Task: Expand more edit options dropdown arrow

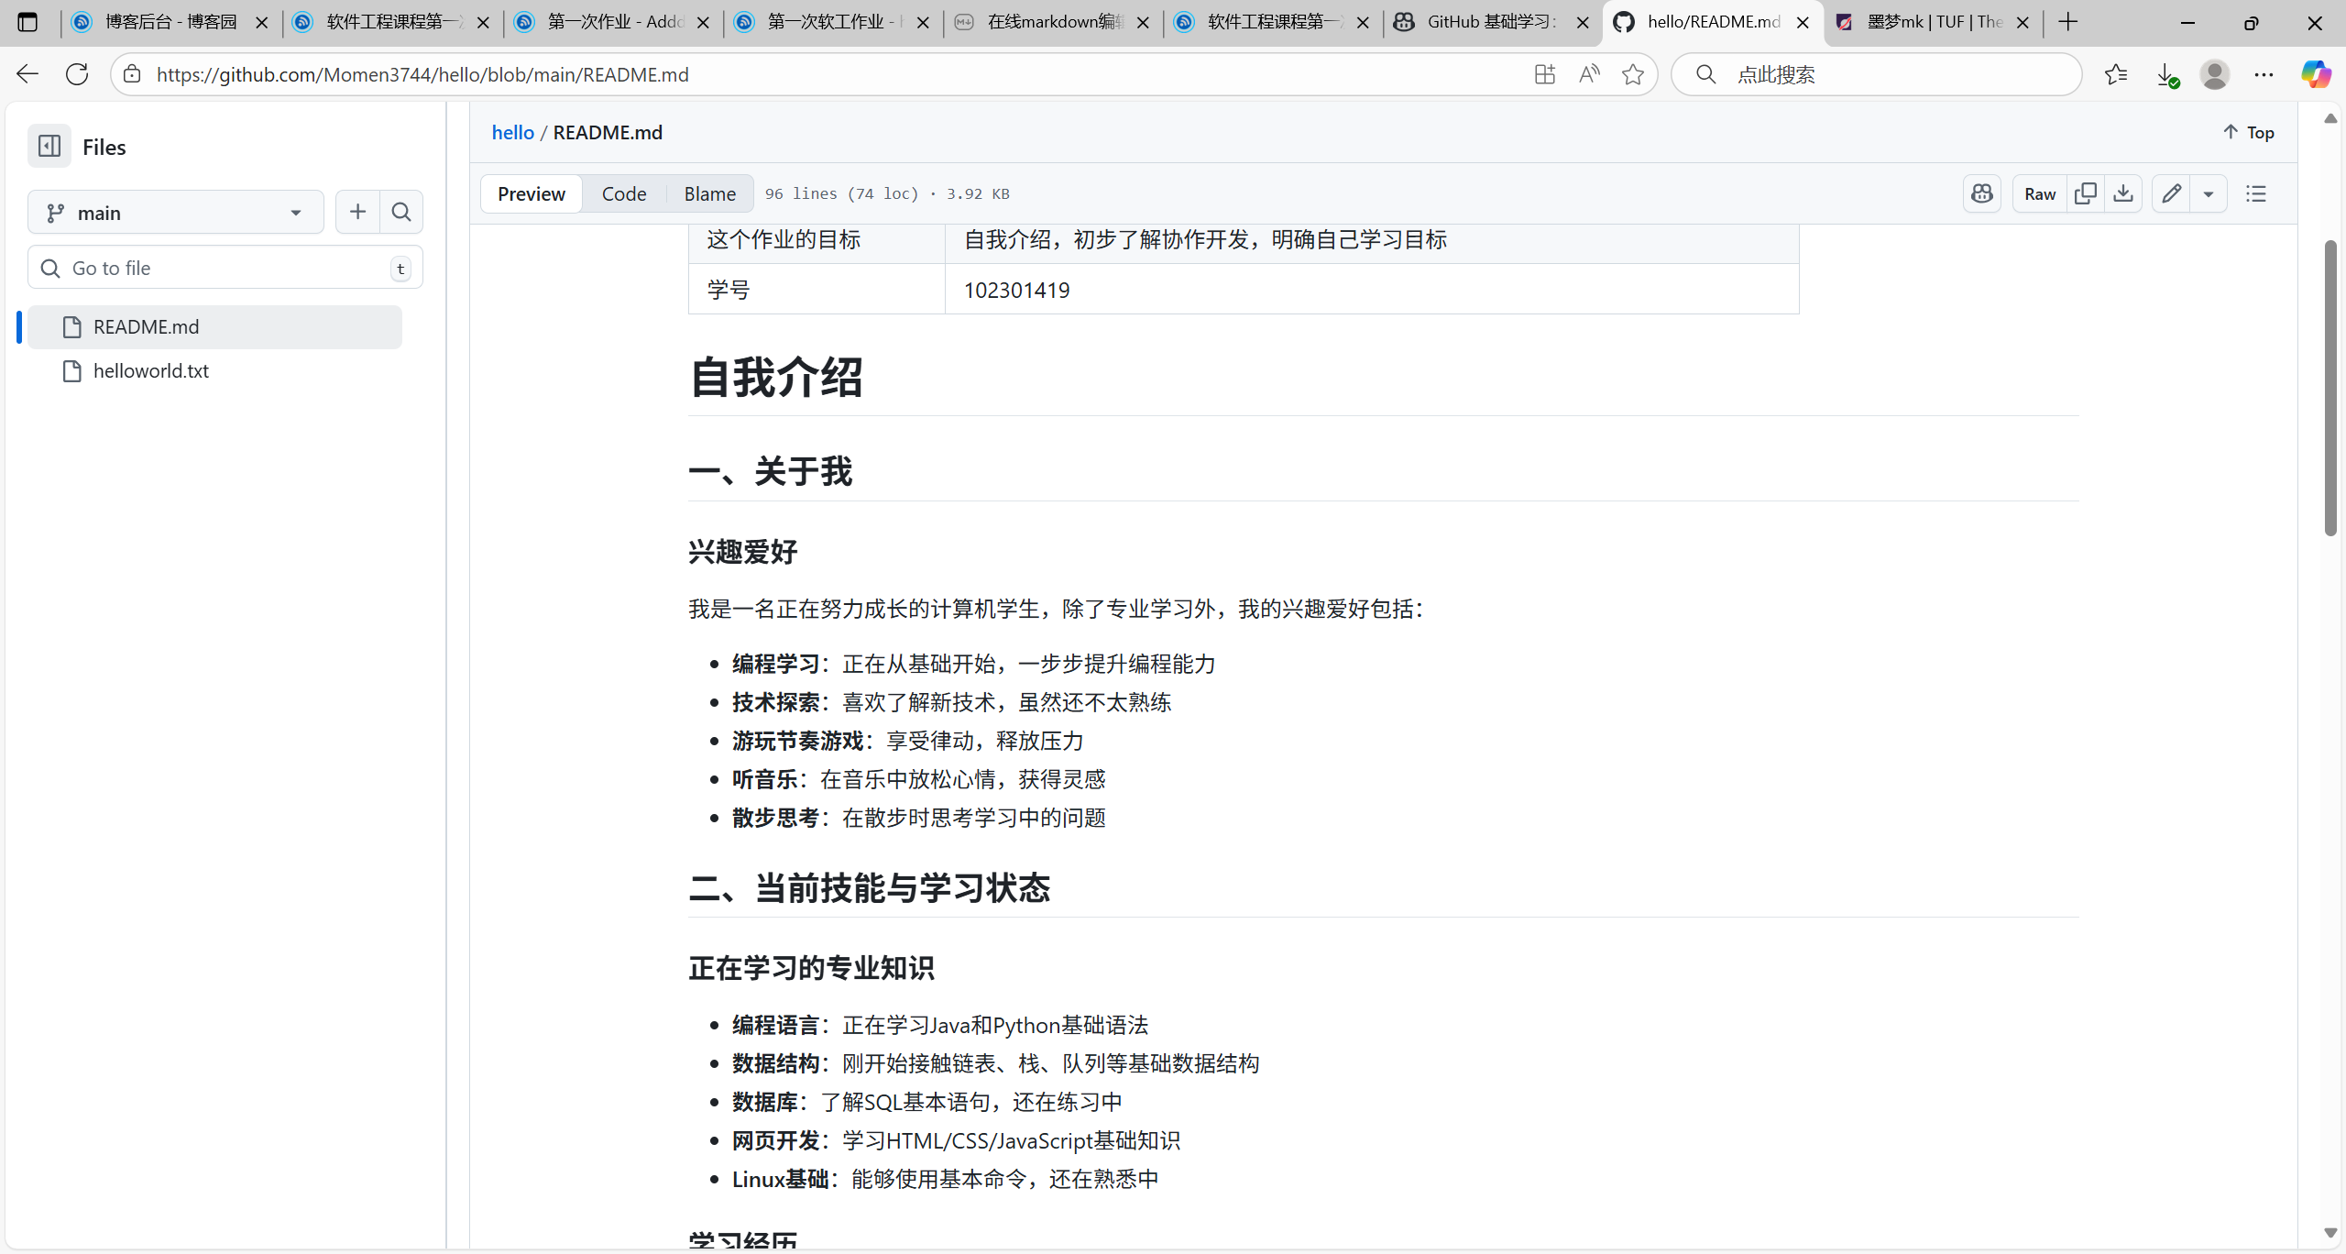Action: pyautogui.click(x=2209, y=193)
